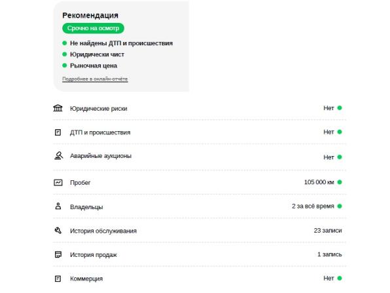Click the bank icon beside Юридические риски
The height and width of the screenshot is (293, 390).
coord(58,108)
